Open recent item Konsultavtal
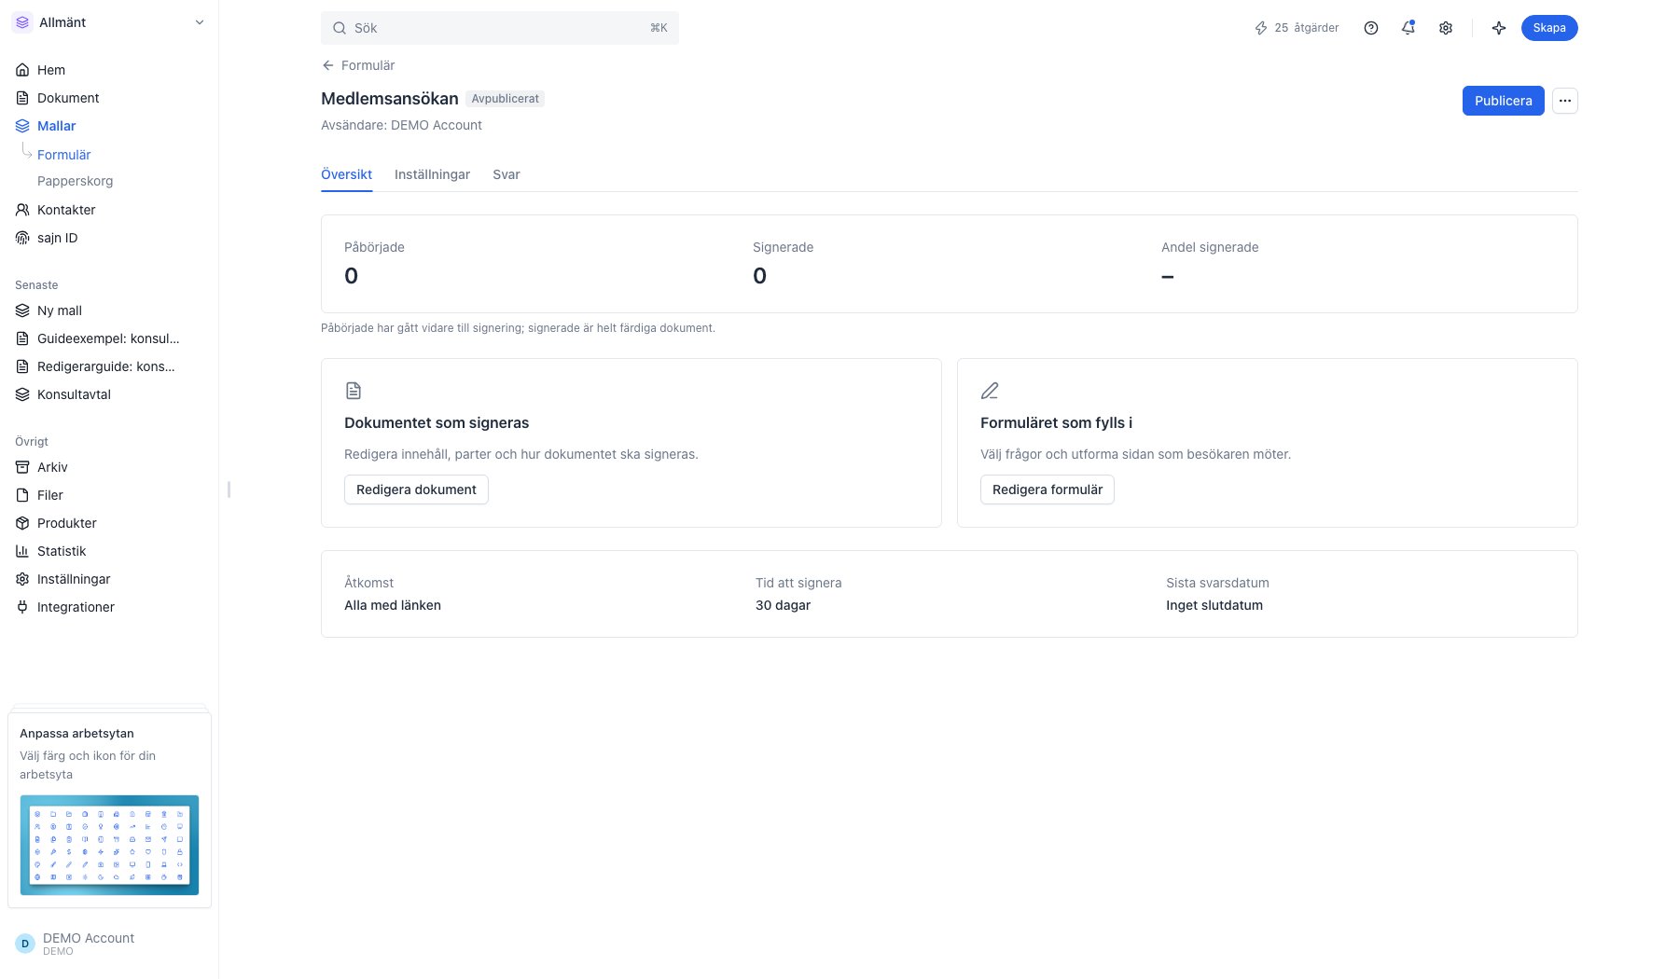Image resolution: width=1679 pixels, height=979 pixels. [x=109, y=394]
